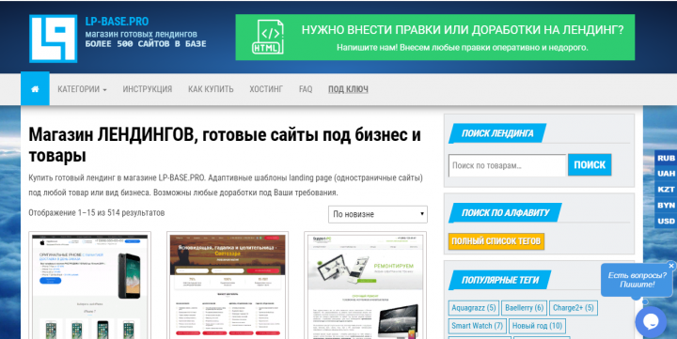
Task: Go to the home icon tab
Action: pos(35,89)
